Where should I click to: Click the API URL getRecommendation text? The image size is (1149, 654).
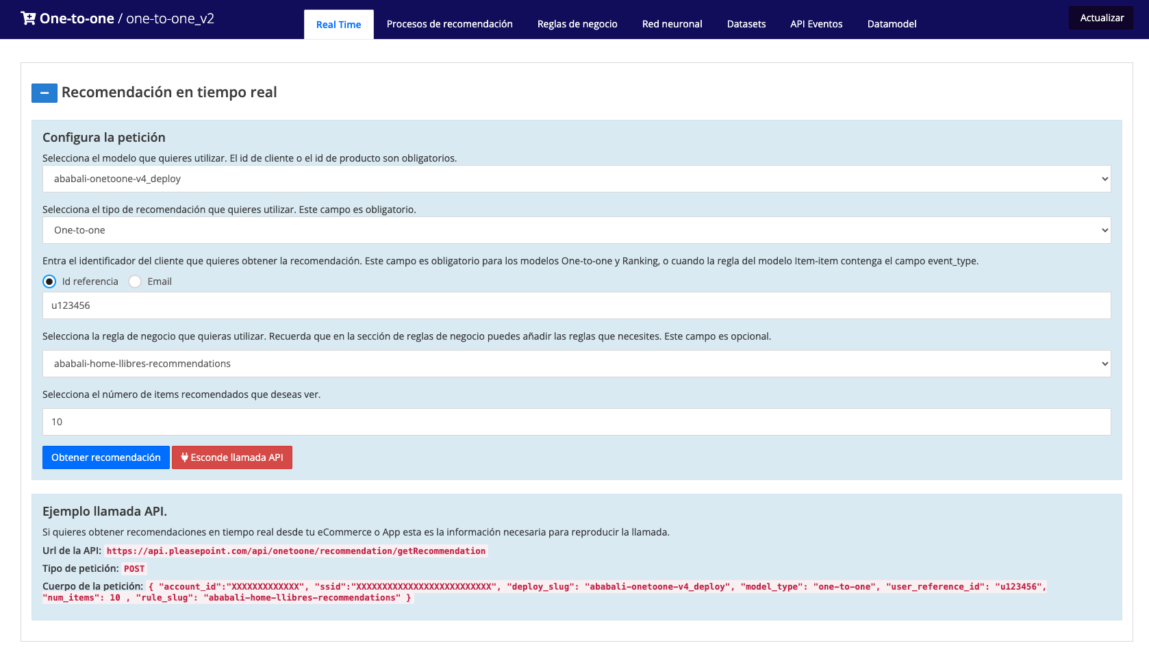point(296,551)
